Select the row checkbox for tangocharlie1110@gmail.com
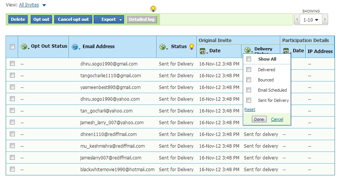Viewport: 341px width, 178px height. [12, 75]
